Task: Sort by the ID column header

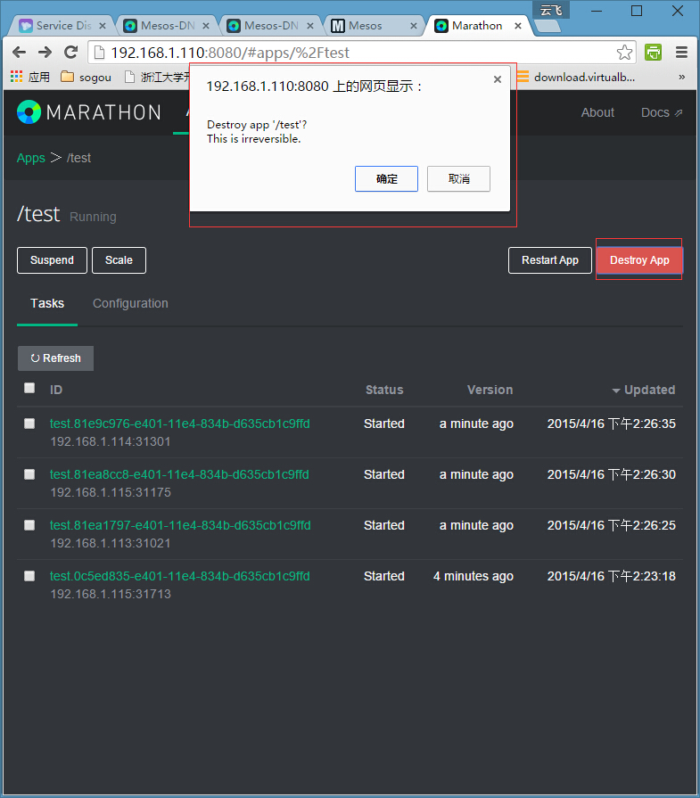Action: point(56,390)
